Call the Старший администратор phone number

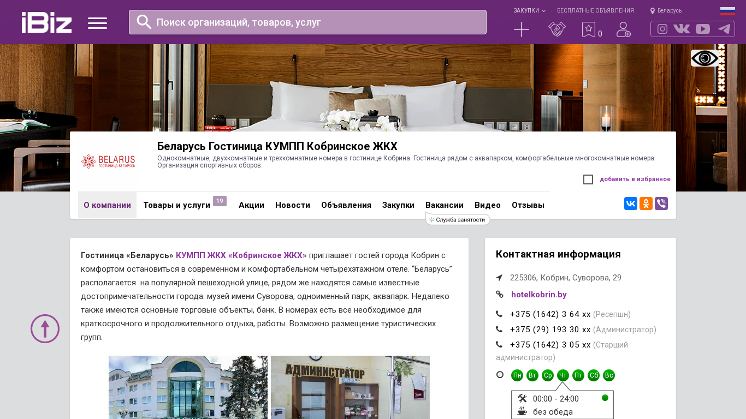(550, 345)
